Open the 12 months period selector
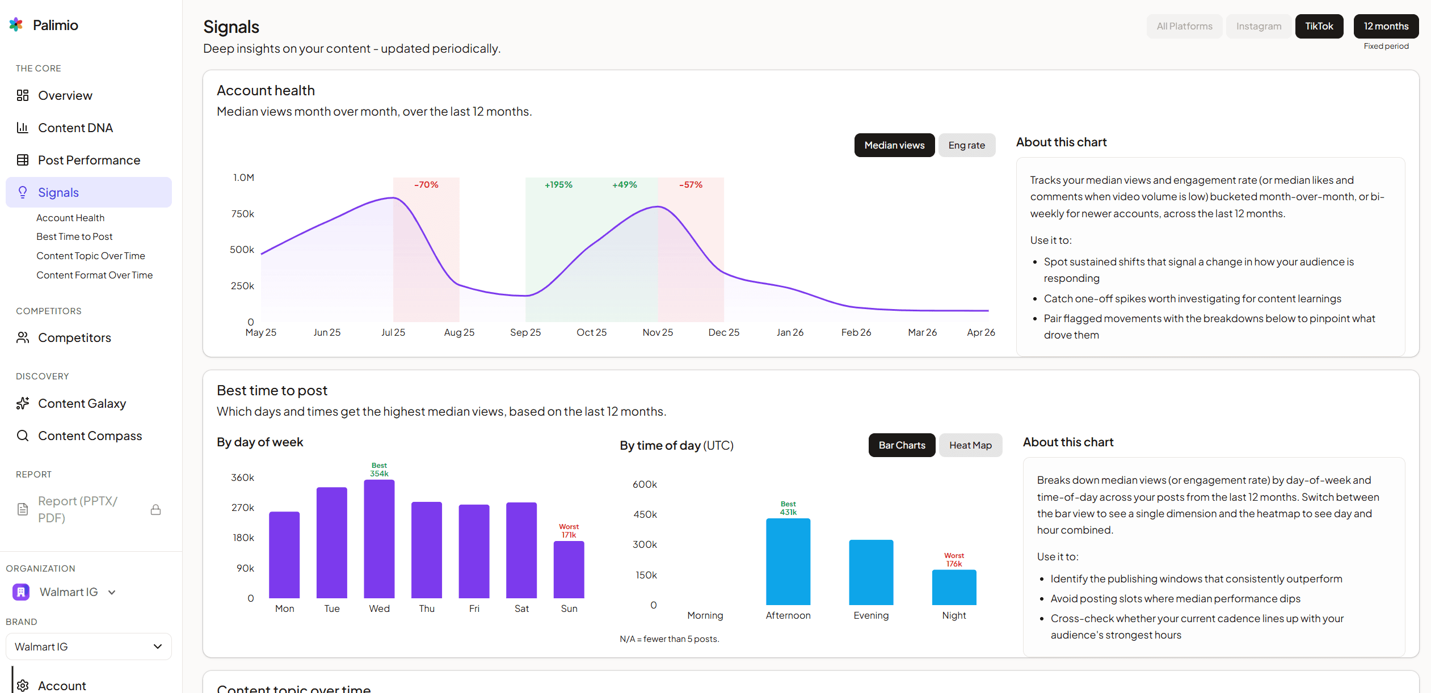 [1386, 26]
